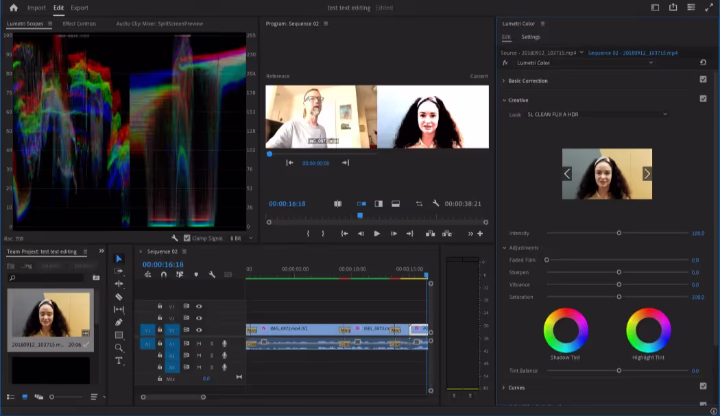
Task: Open Timeline Display Settings wrench
Action: (212, 275)
